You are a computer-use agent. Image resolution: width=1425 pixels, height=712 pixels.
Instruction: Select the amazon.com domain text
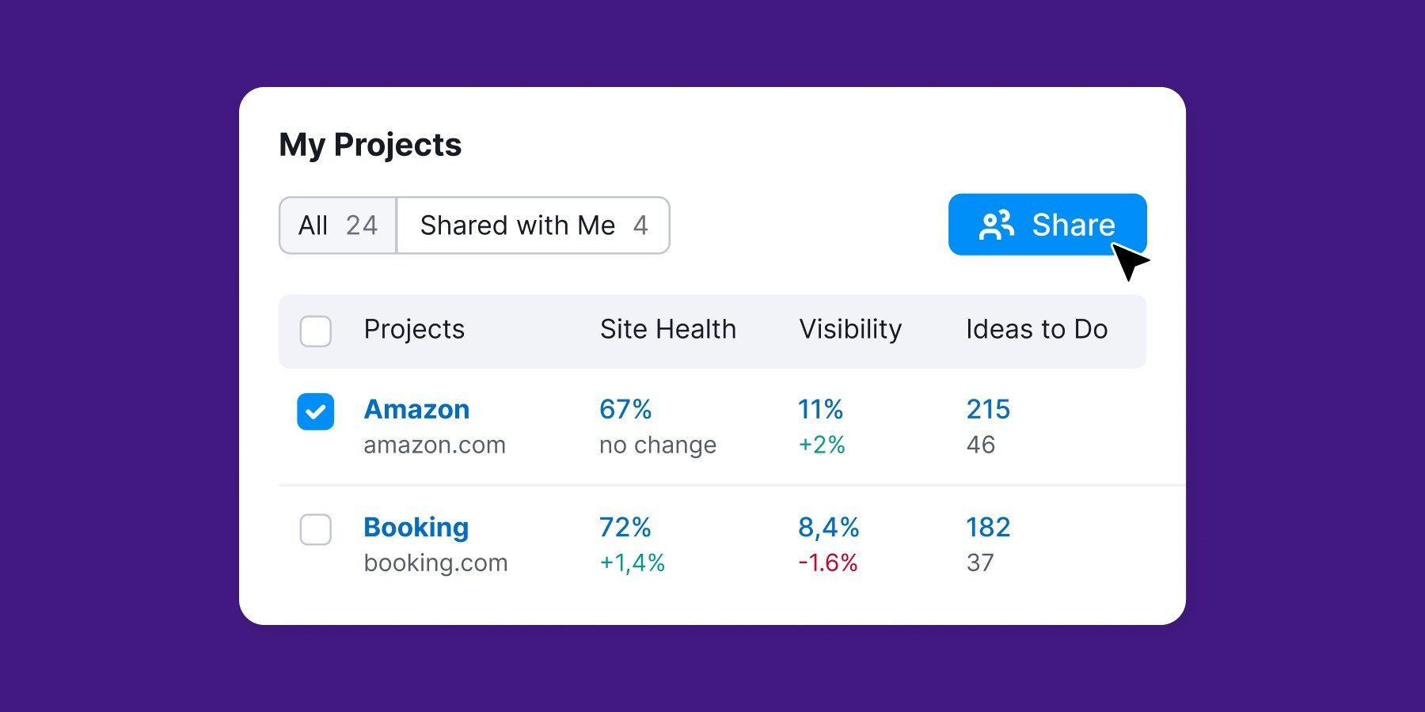click(435, 445)
